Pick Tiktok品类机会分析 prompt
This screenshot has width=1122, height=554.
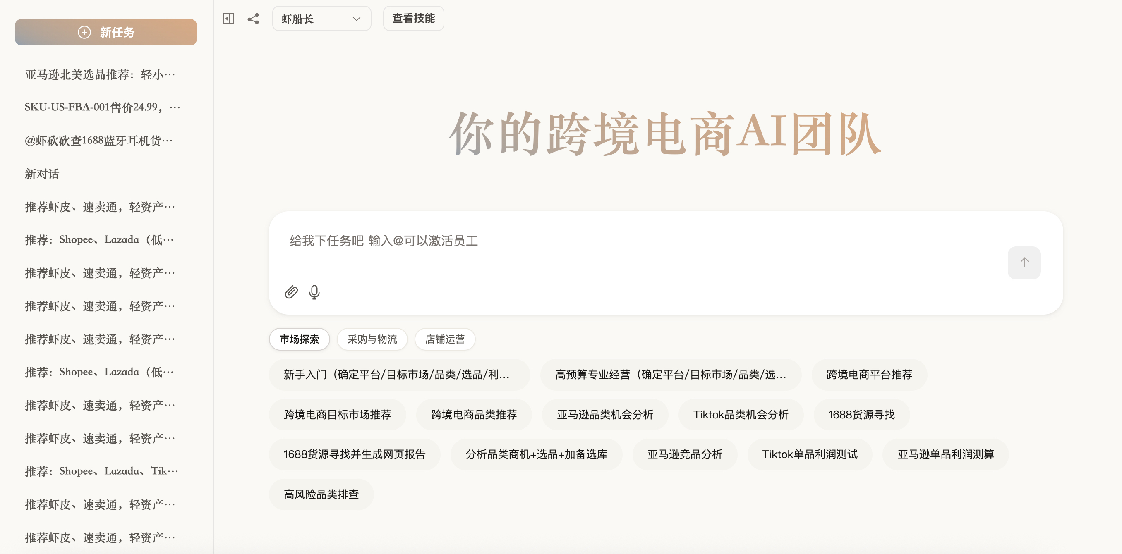pyautogui.click(x=741, y=415)
